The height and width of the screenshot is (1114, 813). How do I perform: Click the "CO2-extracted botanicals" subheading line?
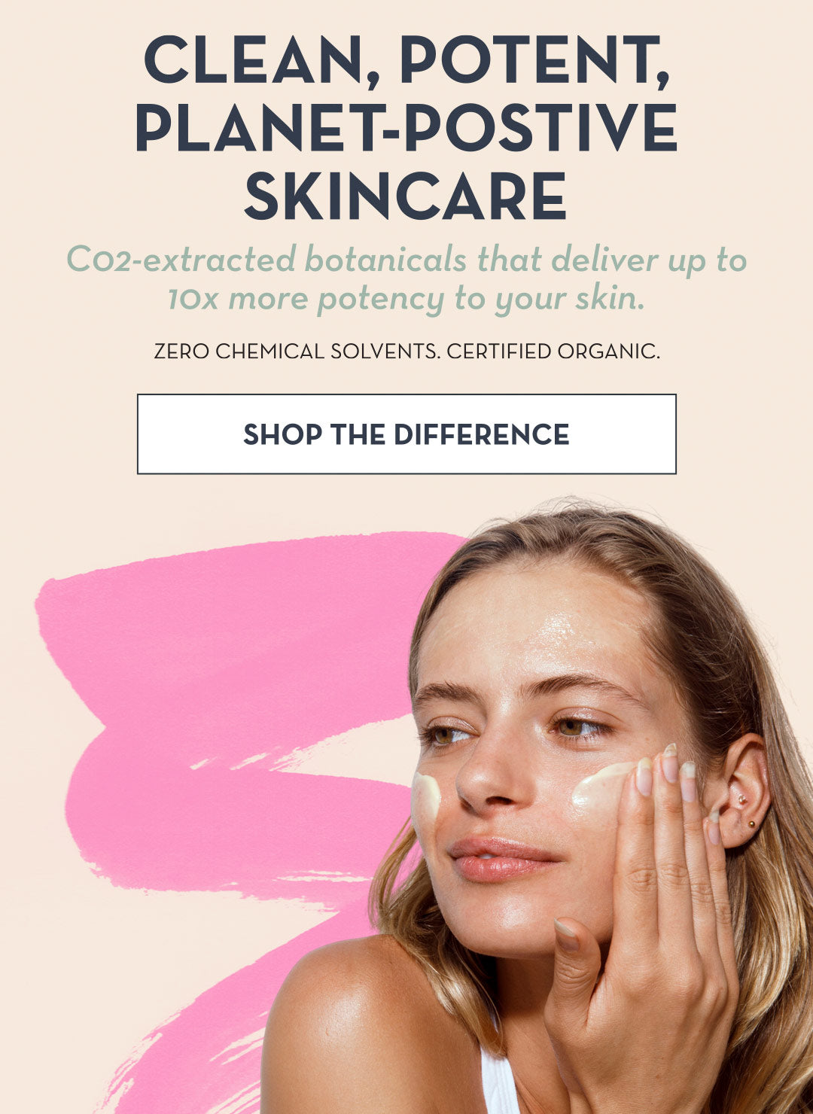(x=406, y=260)
